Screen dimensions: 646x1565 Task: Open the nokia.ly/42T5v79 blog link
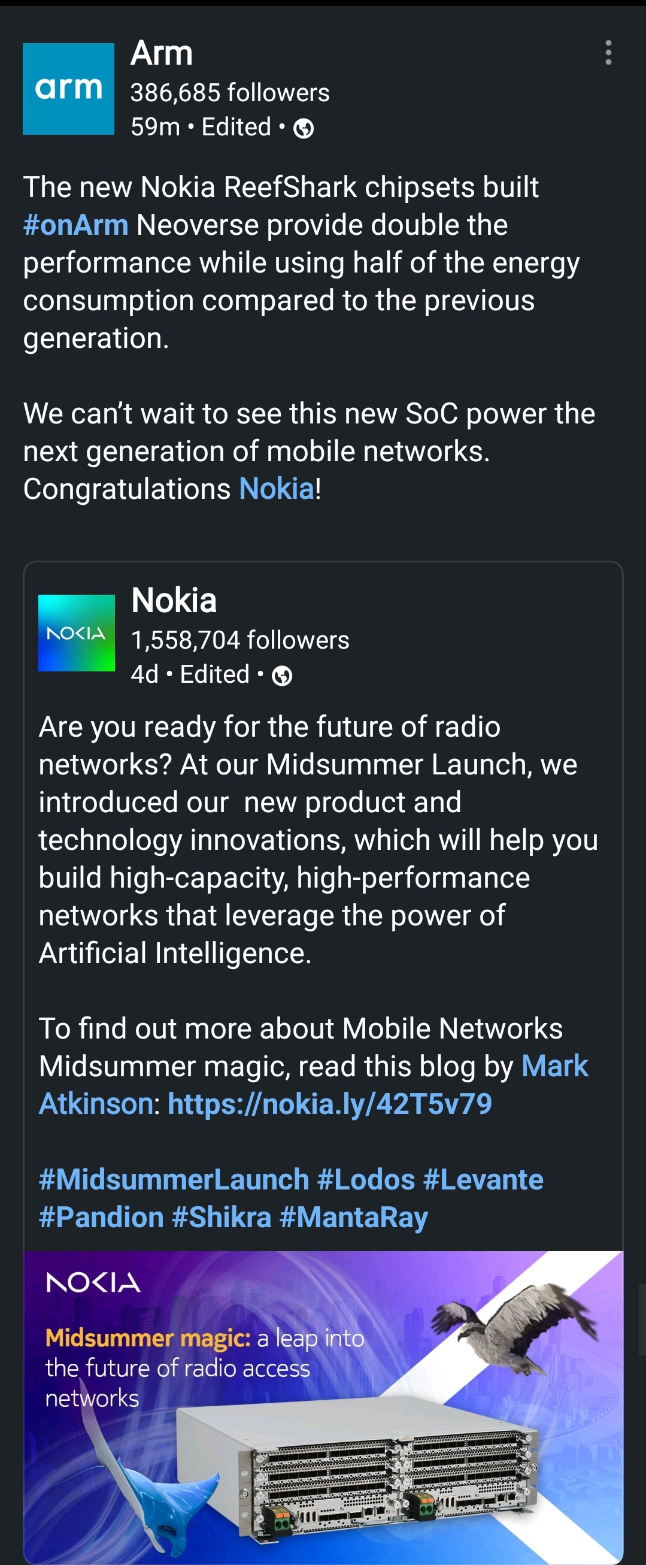330,1104
